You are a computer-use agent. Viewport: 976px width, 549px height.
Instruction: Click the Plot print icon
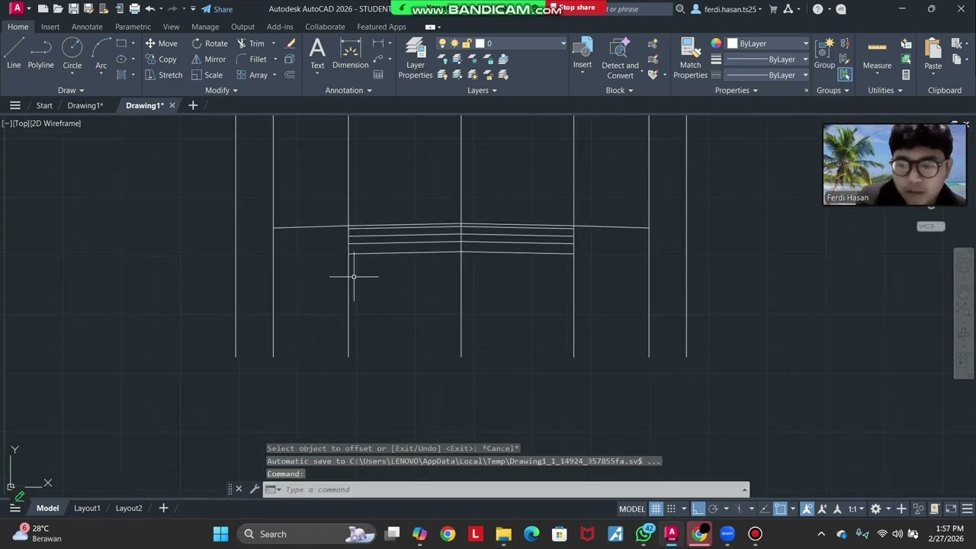(134, 9)
